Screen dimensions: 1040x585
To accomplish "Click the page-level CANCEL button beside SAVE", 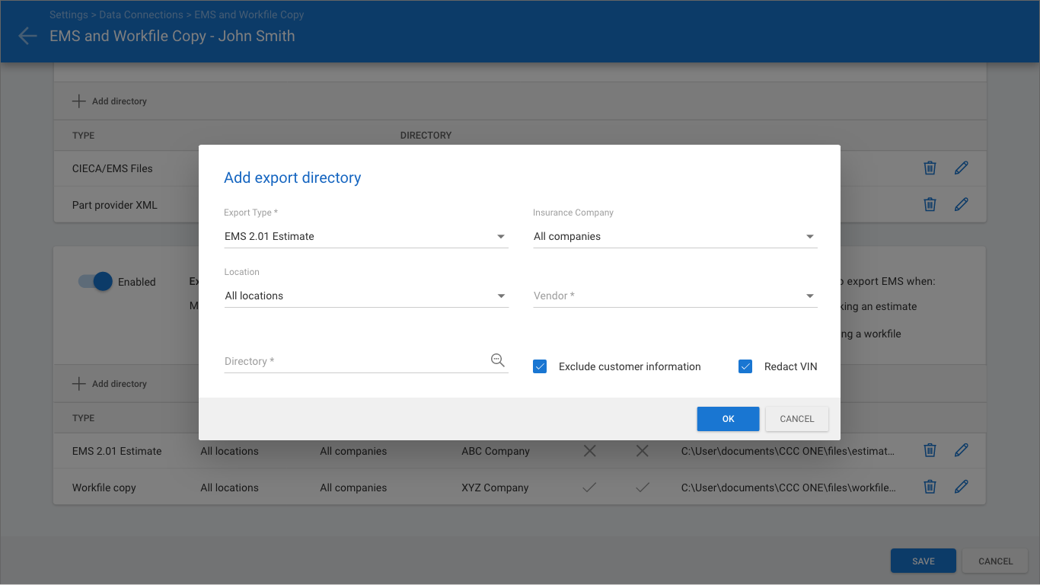I will coord(996,561).
